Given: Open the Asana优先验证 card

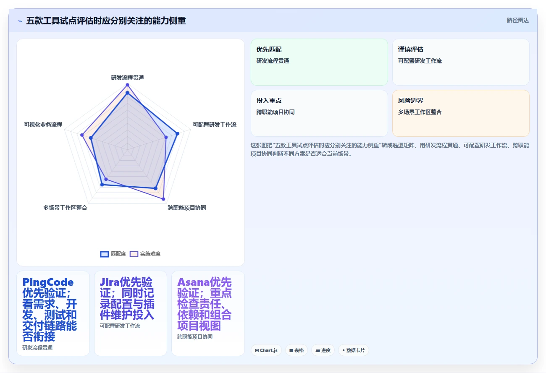Looking at the screenshot, I should click(x=208, y=313).
